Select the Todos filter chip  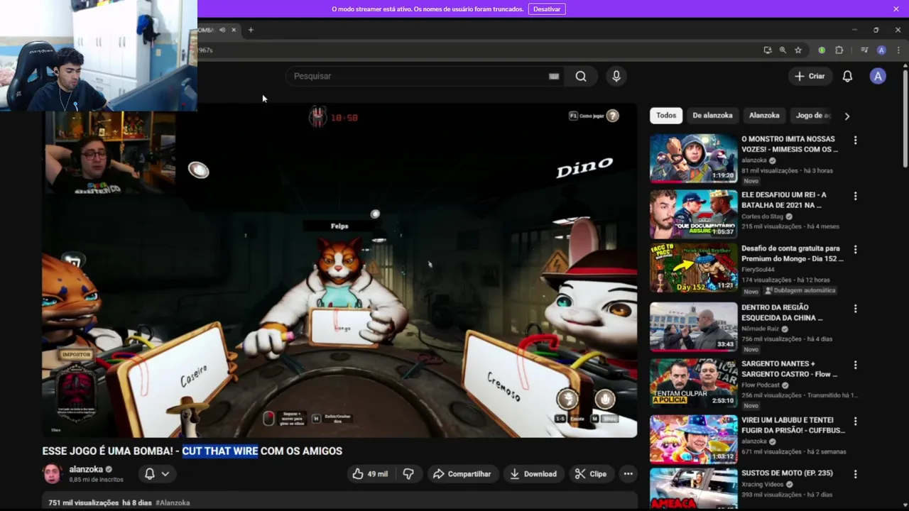pos(666,115)
